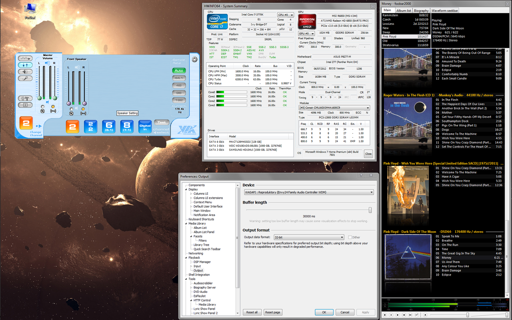Open the wrench and hammer tools page
This screenshot has width=512, height=320.
(25, 98)
